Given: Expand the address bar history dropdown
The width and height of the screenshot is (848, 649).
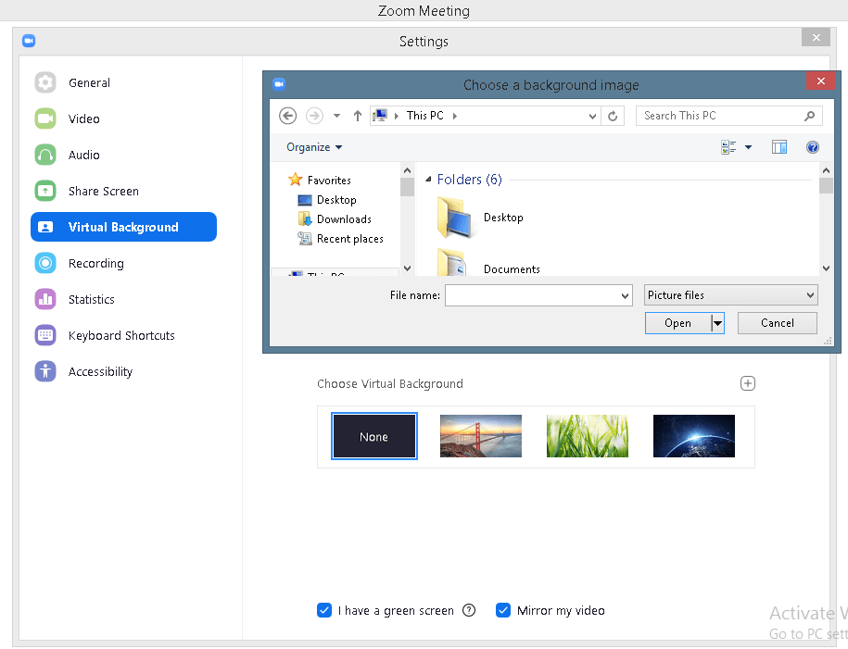Looking at the screenshot, I should point(593,116).
